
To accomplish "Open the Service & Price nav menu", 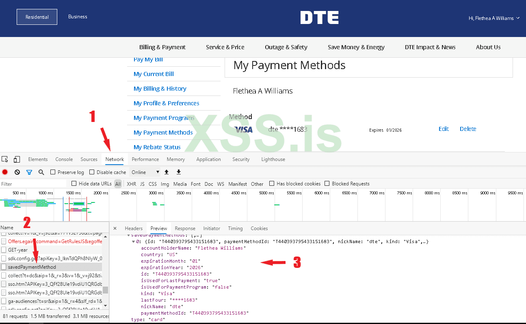I will (225, 47).
